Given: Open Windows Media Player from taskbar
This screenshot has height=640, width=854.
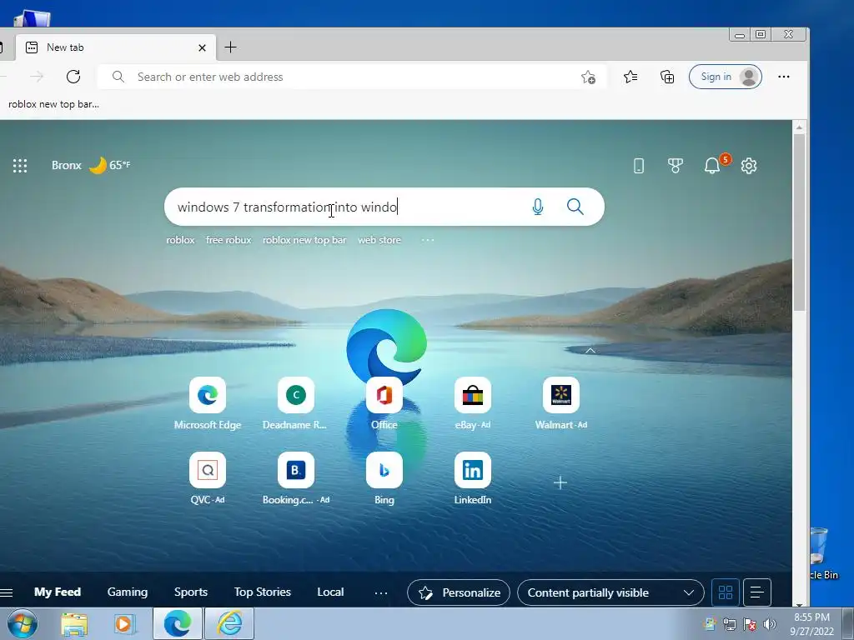Looking at the screenshot, I should click(x=125, y=623).
